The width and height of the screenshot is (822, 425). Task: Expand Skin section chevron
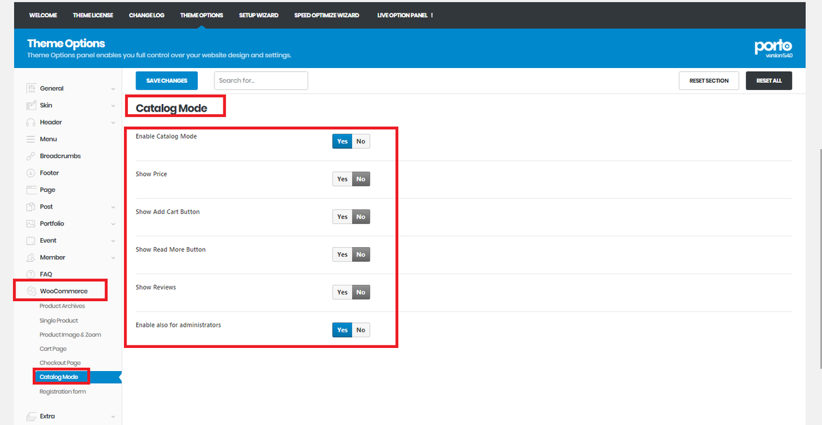113,105
